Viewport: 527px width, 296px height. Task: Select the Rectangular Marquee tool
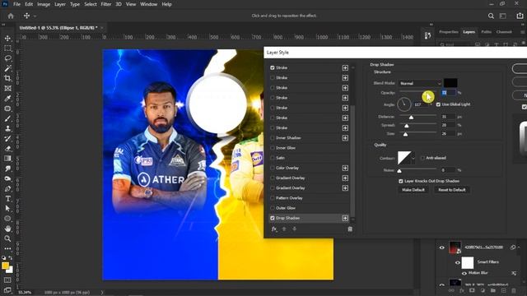(x=7, y=49)
